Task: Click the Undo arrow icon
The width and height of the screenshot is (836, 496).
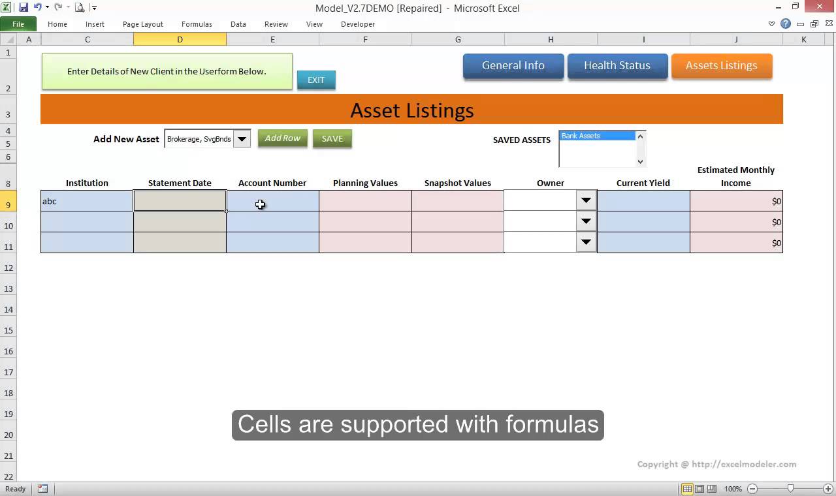Action: (37, 8)
